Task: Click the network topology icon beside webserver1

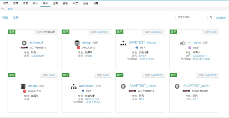Action: click(x=73, y=86)
